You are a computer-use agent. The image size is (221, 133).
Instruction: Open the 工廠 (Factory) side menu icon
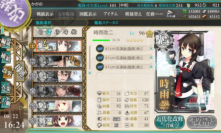(6, 102)
